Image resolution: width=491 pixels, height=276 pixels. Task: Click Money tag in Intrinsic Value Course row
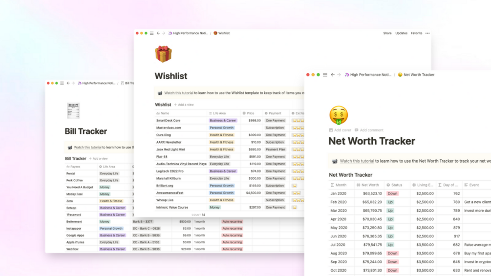(x=214, y=208)
